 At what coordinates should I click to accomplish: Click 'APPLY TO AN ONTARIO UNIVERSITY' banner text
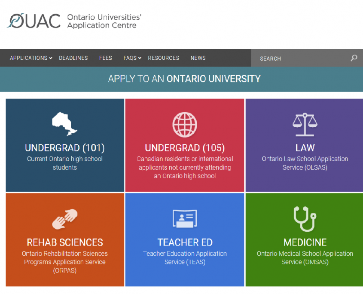pyautogui.click(x=184, y=79)
